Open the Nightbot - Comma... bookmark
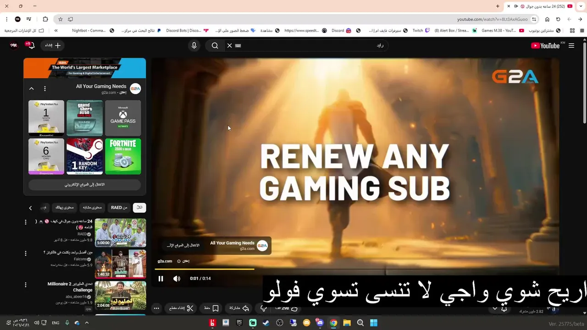 pyautogui.click(x=93, y=31)
